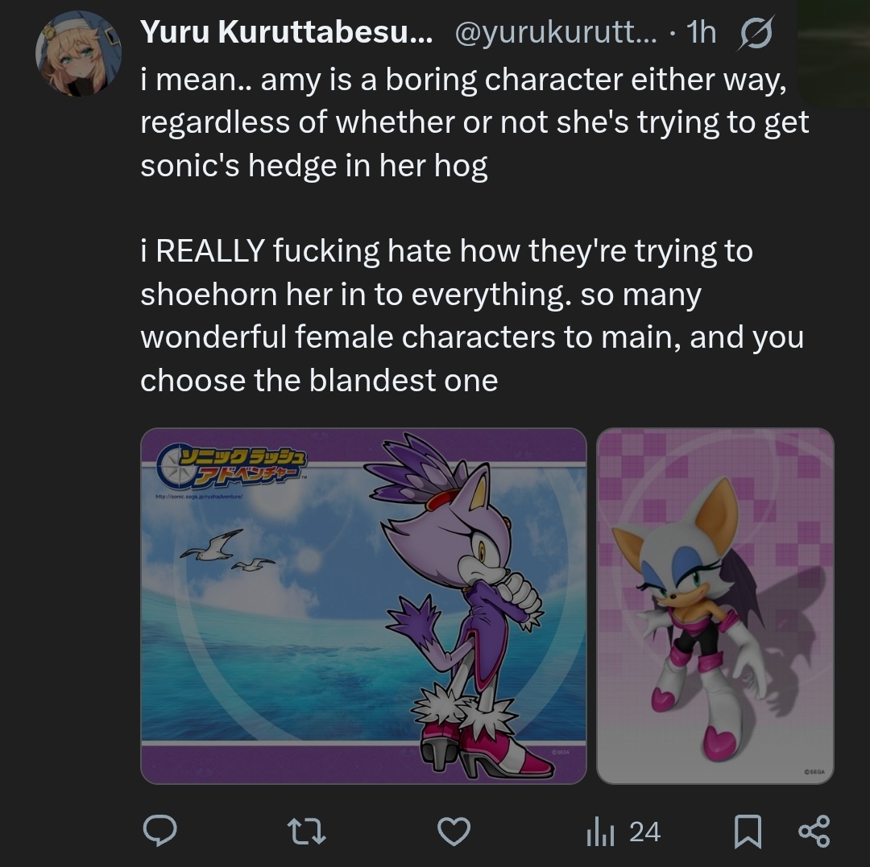Click the 'choose the blandest one' line
The height and width of the screenshot is (867, 870).
(319, 380)
